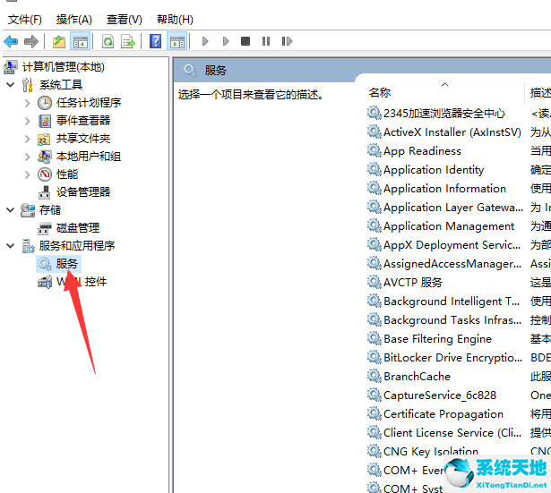Select 事件查看器 in the tree

click(83, 121)
